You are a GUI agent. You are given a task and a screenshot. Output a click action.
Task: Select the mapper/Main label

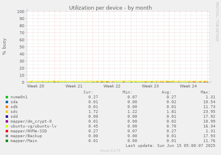24,141
